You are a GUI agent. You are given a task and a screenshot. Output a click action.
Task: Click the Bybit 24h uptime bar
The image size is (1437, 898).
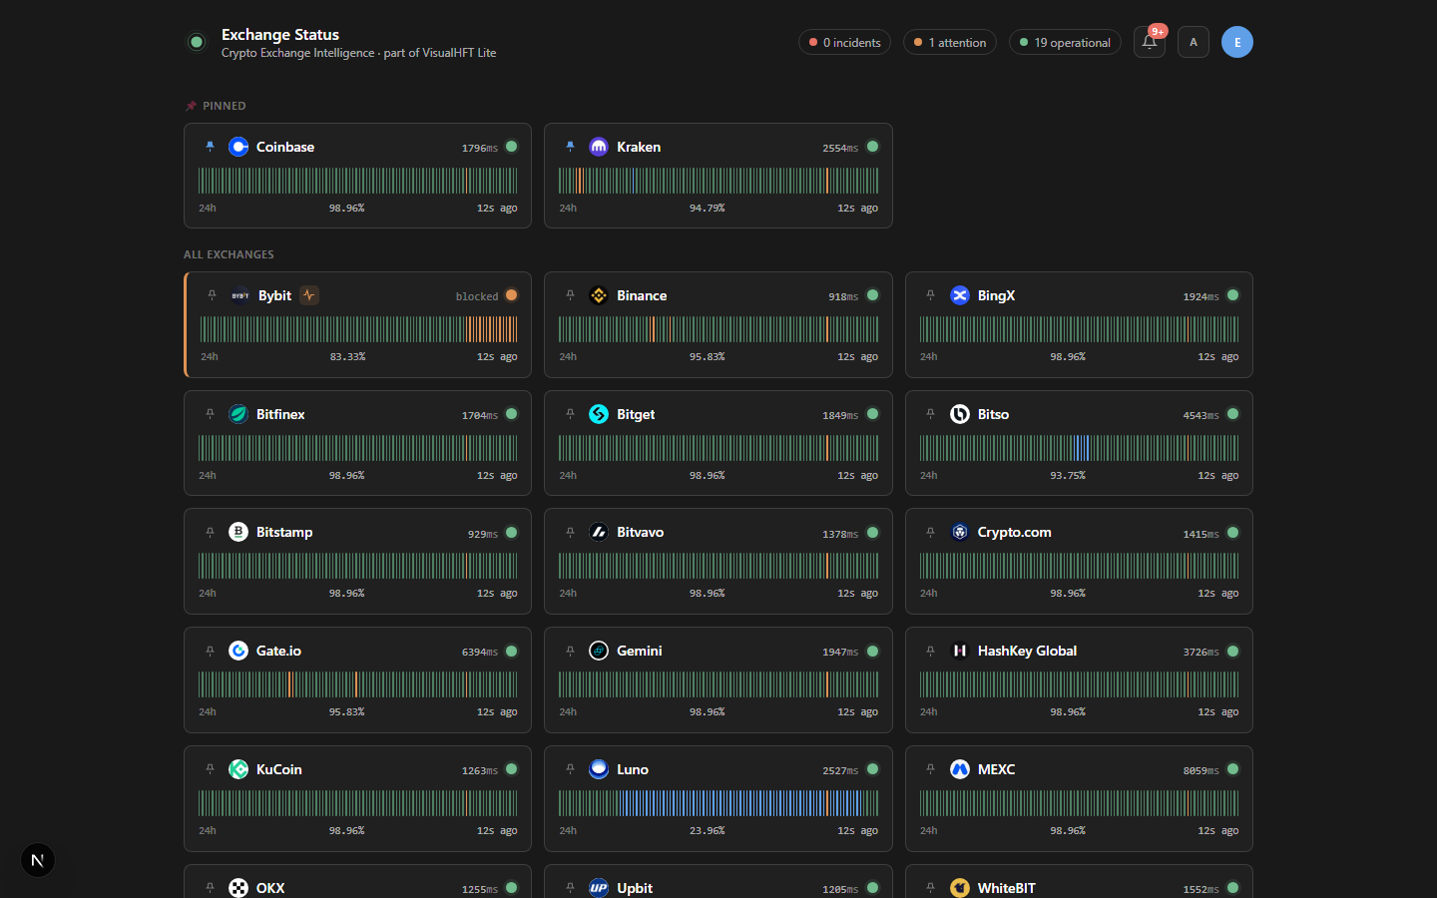[359, 329]
